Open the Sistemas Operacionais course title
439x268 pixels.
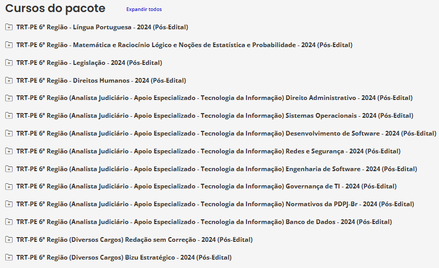click(215, 115)
